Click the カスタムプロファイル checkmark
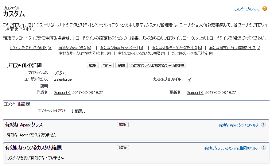This screenshot has height=166, width=272. (x=190, y=79)
